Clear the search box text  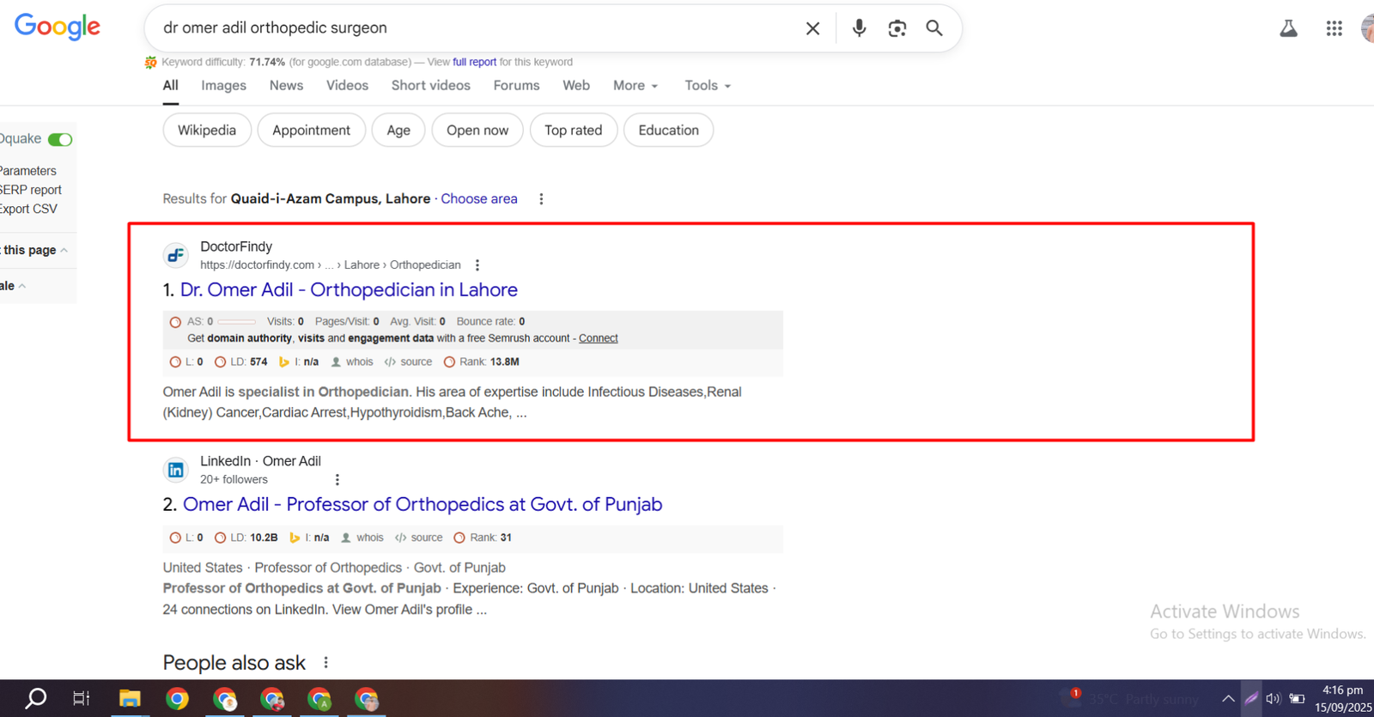pos(812,28)
